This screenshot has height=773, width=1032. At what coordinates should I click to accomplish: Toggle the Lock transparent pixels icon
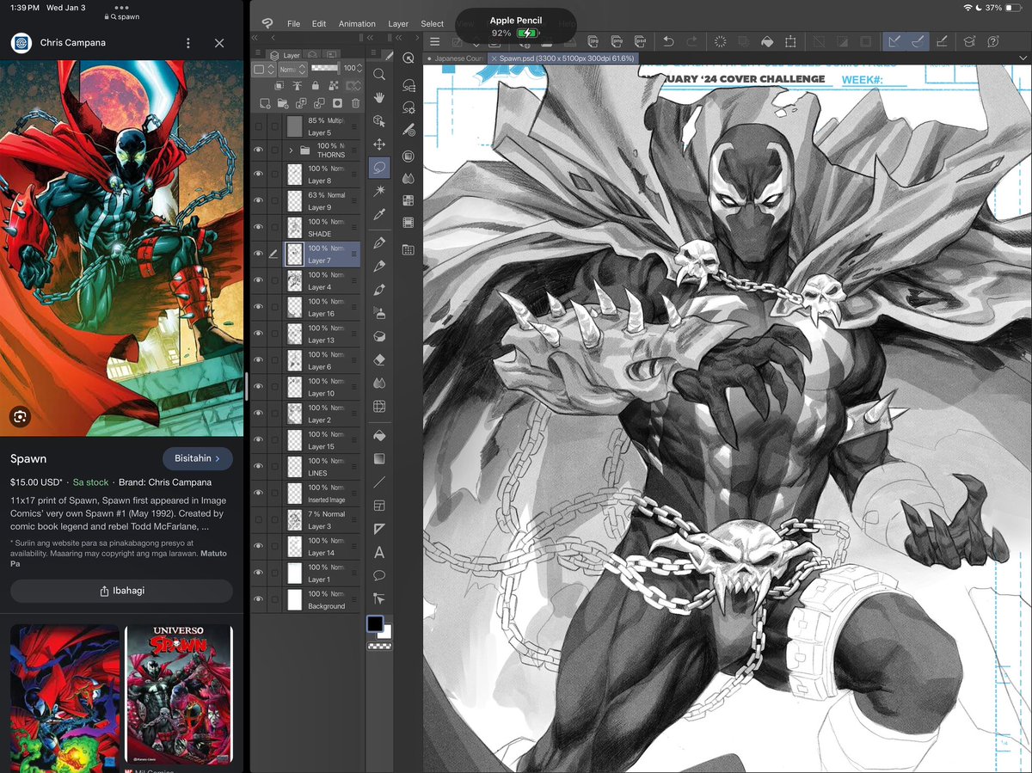334,86
